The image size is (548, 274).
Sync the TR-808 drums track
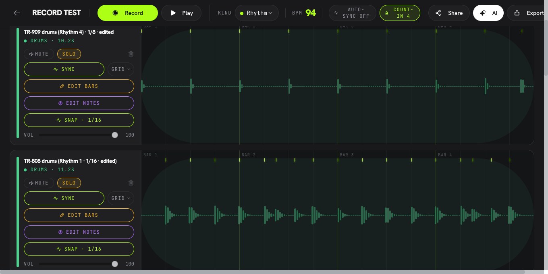(64, 198)
